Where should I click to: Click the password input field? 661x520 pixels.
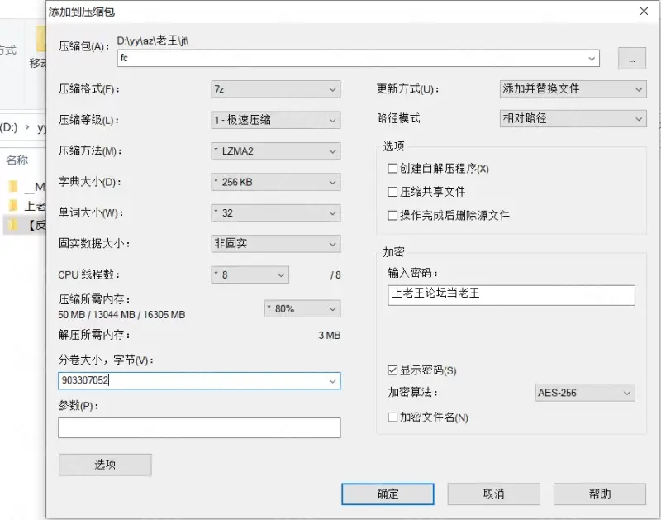[x=511, y=295]
